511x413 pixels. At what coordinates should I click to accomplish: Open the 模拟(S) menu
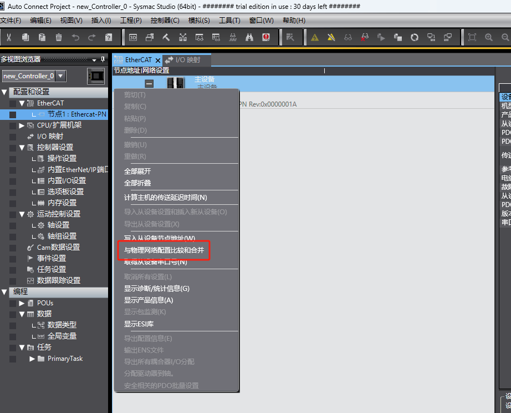(199, 21)
